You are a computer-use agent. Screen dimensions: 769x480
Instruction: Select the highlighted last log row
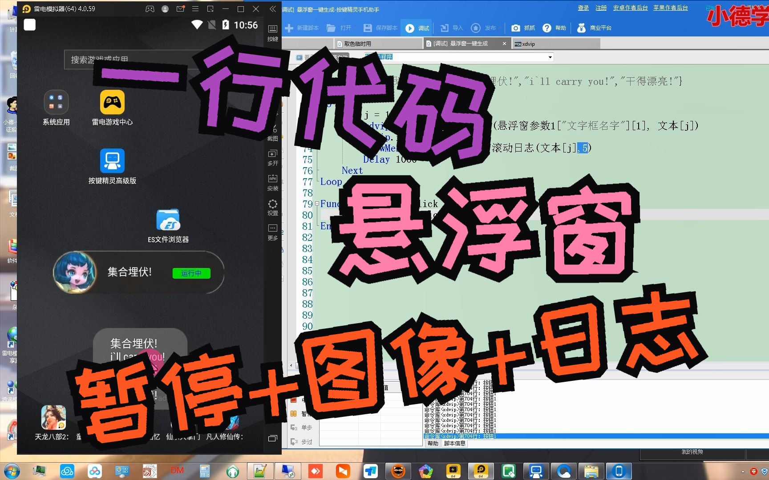[x=596, y=436]
